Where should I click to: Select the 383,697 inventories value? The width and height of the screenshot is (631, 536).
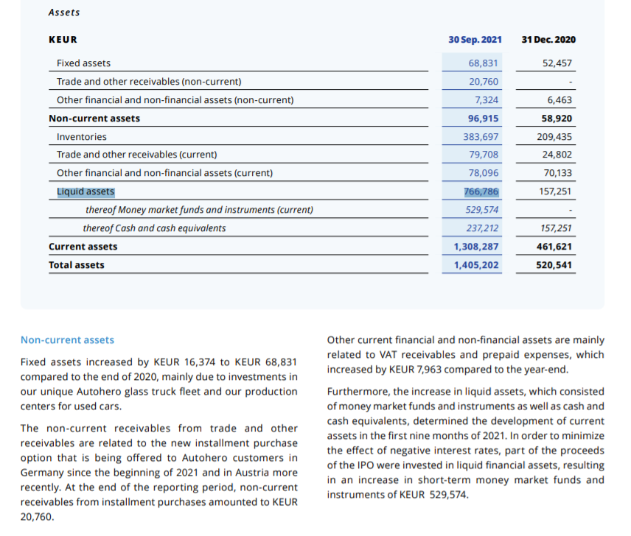point(481,137)
